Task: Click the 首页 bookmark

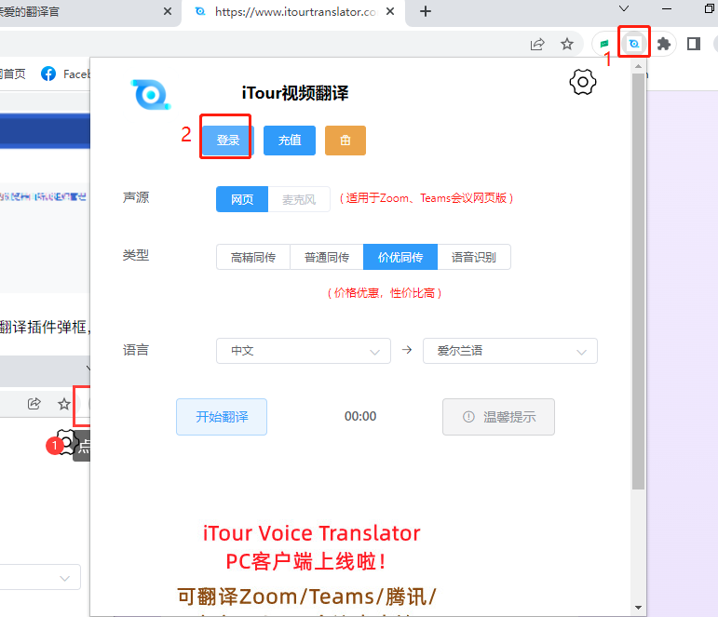Action: tap(12, 74)
